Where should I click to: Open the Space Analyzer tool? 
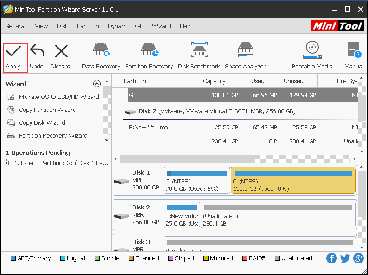(245, 51)
